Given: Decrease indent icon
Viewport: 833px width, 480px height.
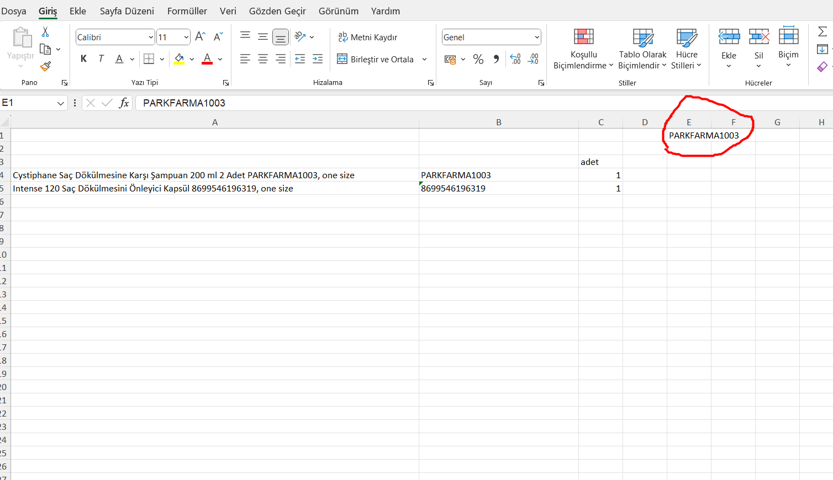Looking at the screenshot, I should pyautogui.click(x=300, y=58).
